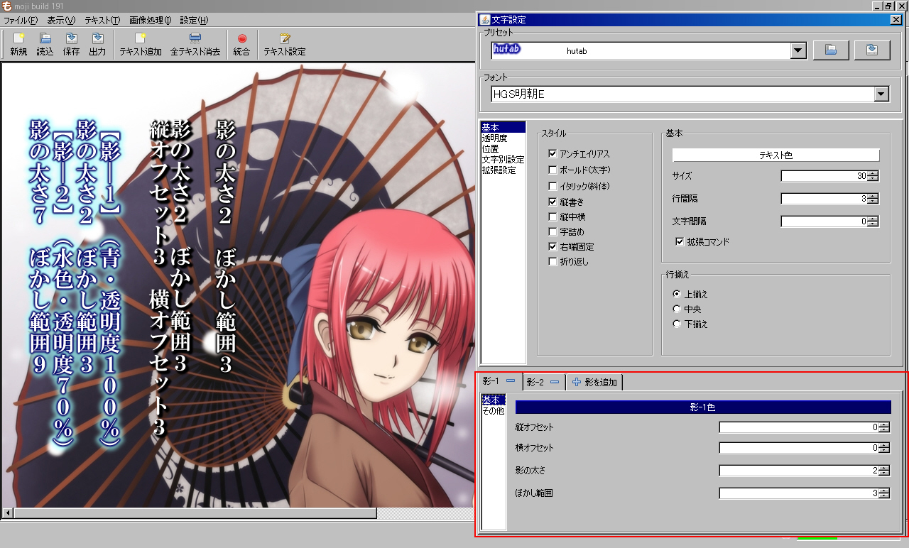Select 文字別設定 in the settings category list
The image size is (909, 548).
coord(504,160)
